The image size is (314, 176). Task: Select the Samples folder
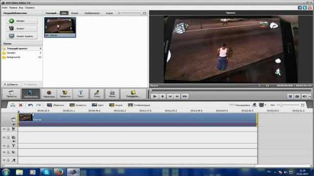click(x=22, y=53)
